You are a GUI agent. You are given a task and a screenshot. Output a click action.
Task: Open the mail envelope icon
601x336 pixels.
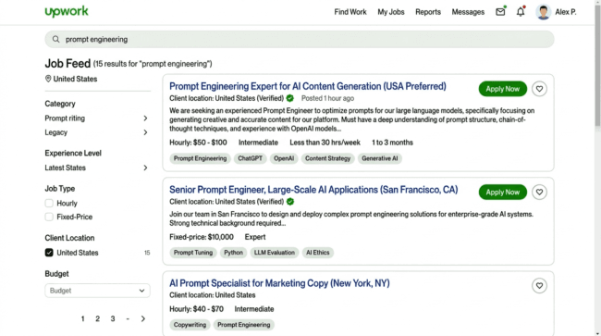point(500,12)
